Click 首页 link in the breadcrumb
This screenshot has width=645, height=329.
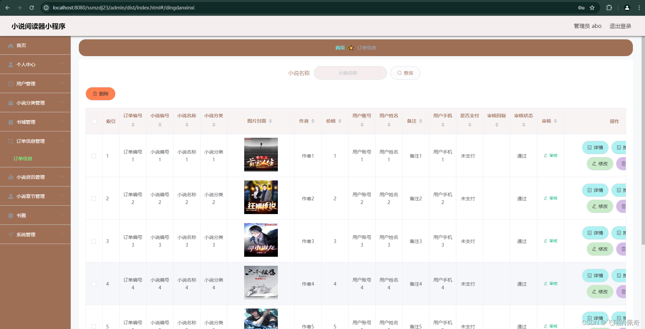click(x=340, y=48)
